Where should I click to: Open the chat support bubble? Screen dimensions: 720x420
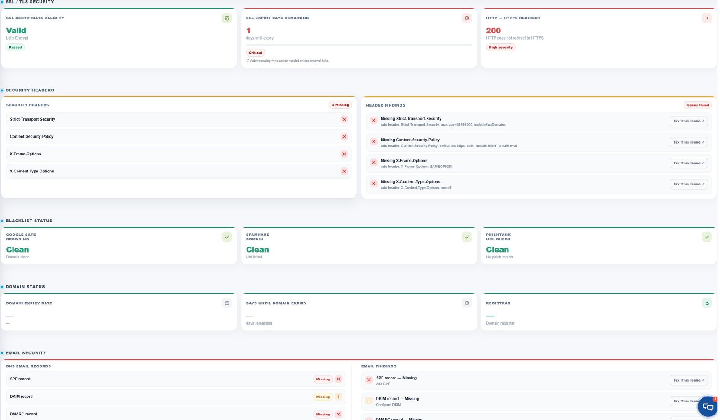tap(707, 406)
